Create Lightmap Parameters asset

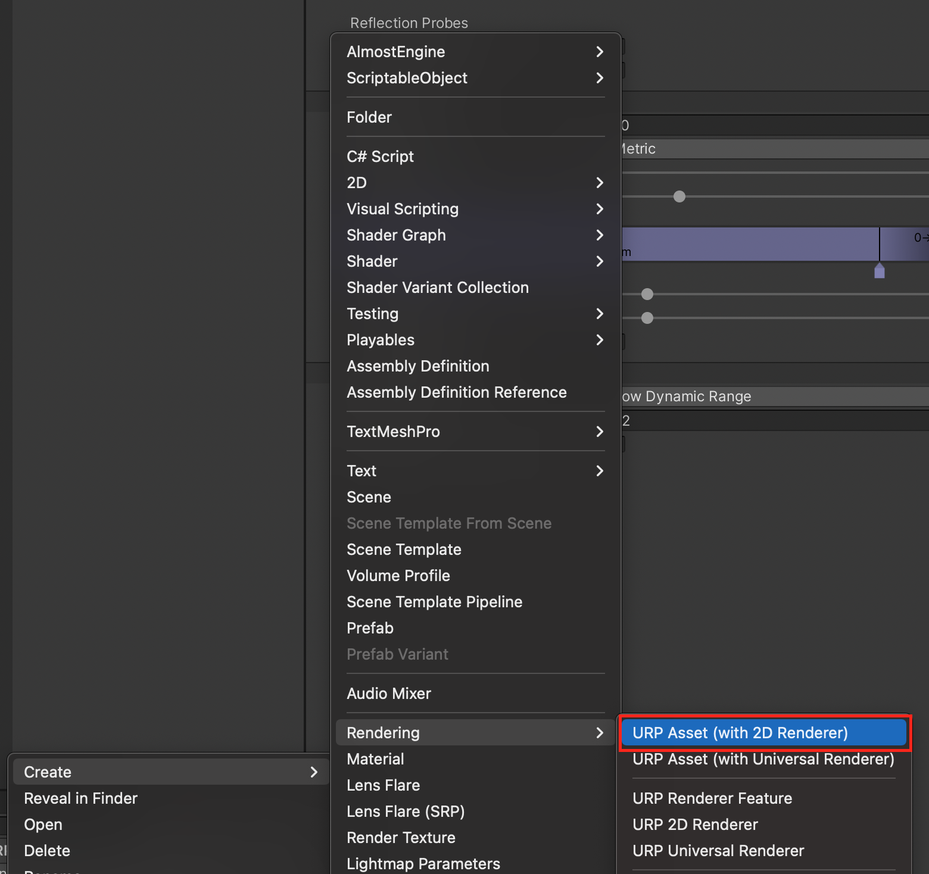[x=475, y=864]
